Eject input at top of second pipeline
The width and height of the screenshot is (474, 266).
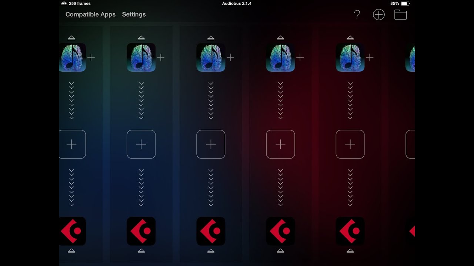click(x=141, y=38)
